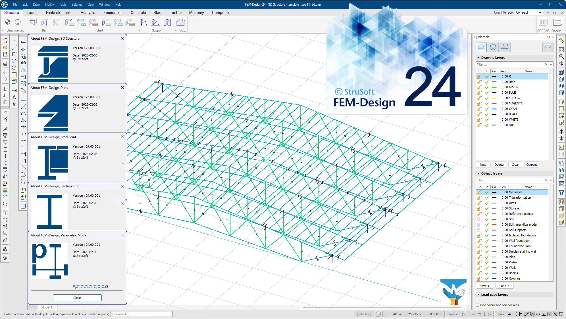Viewport: 566px width, 319px height.
Task: Save the model using the floppy disk icon
Action: (x=5, y=54)
